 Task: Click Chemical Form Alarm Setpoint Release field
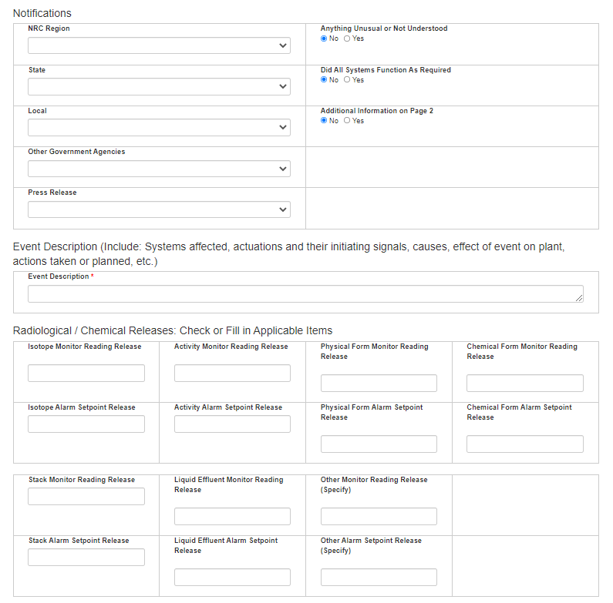coord(524,444)
